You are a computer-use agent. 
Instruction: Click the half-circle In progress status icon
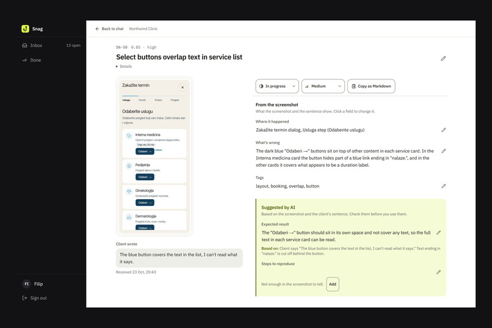[x=261, y=86]
